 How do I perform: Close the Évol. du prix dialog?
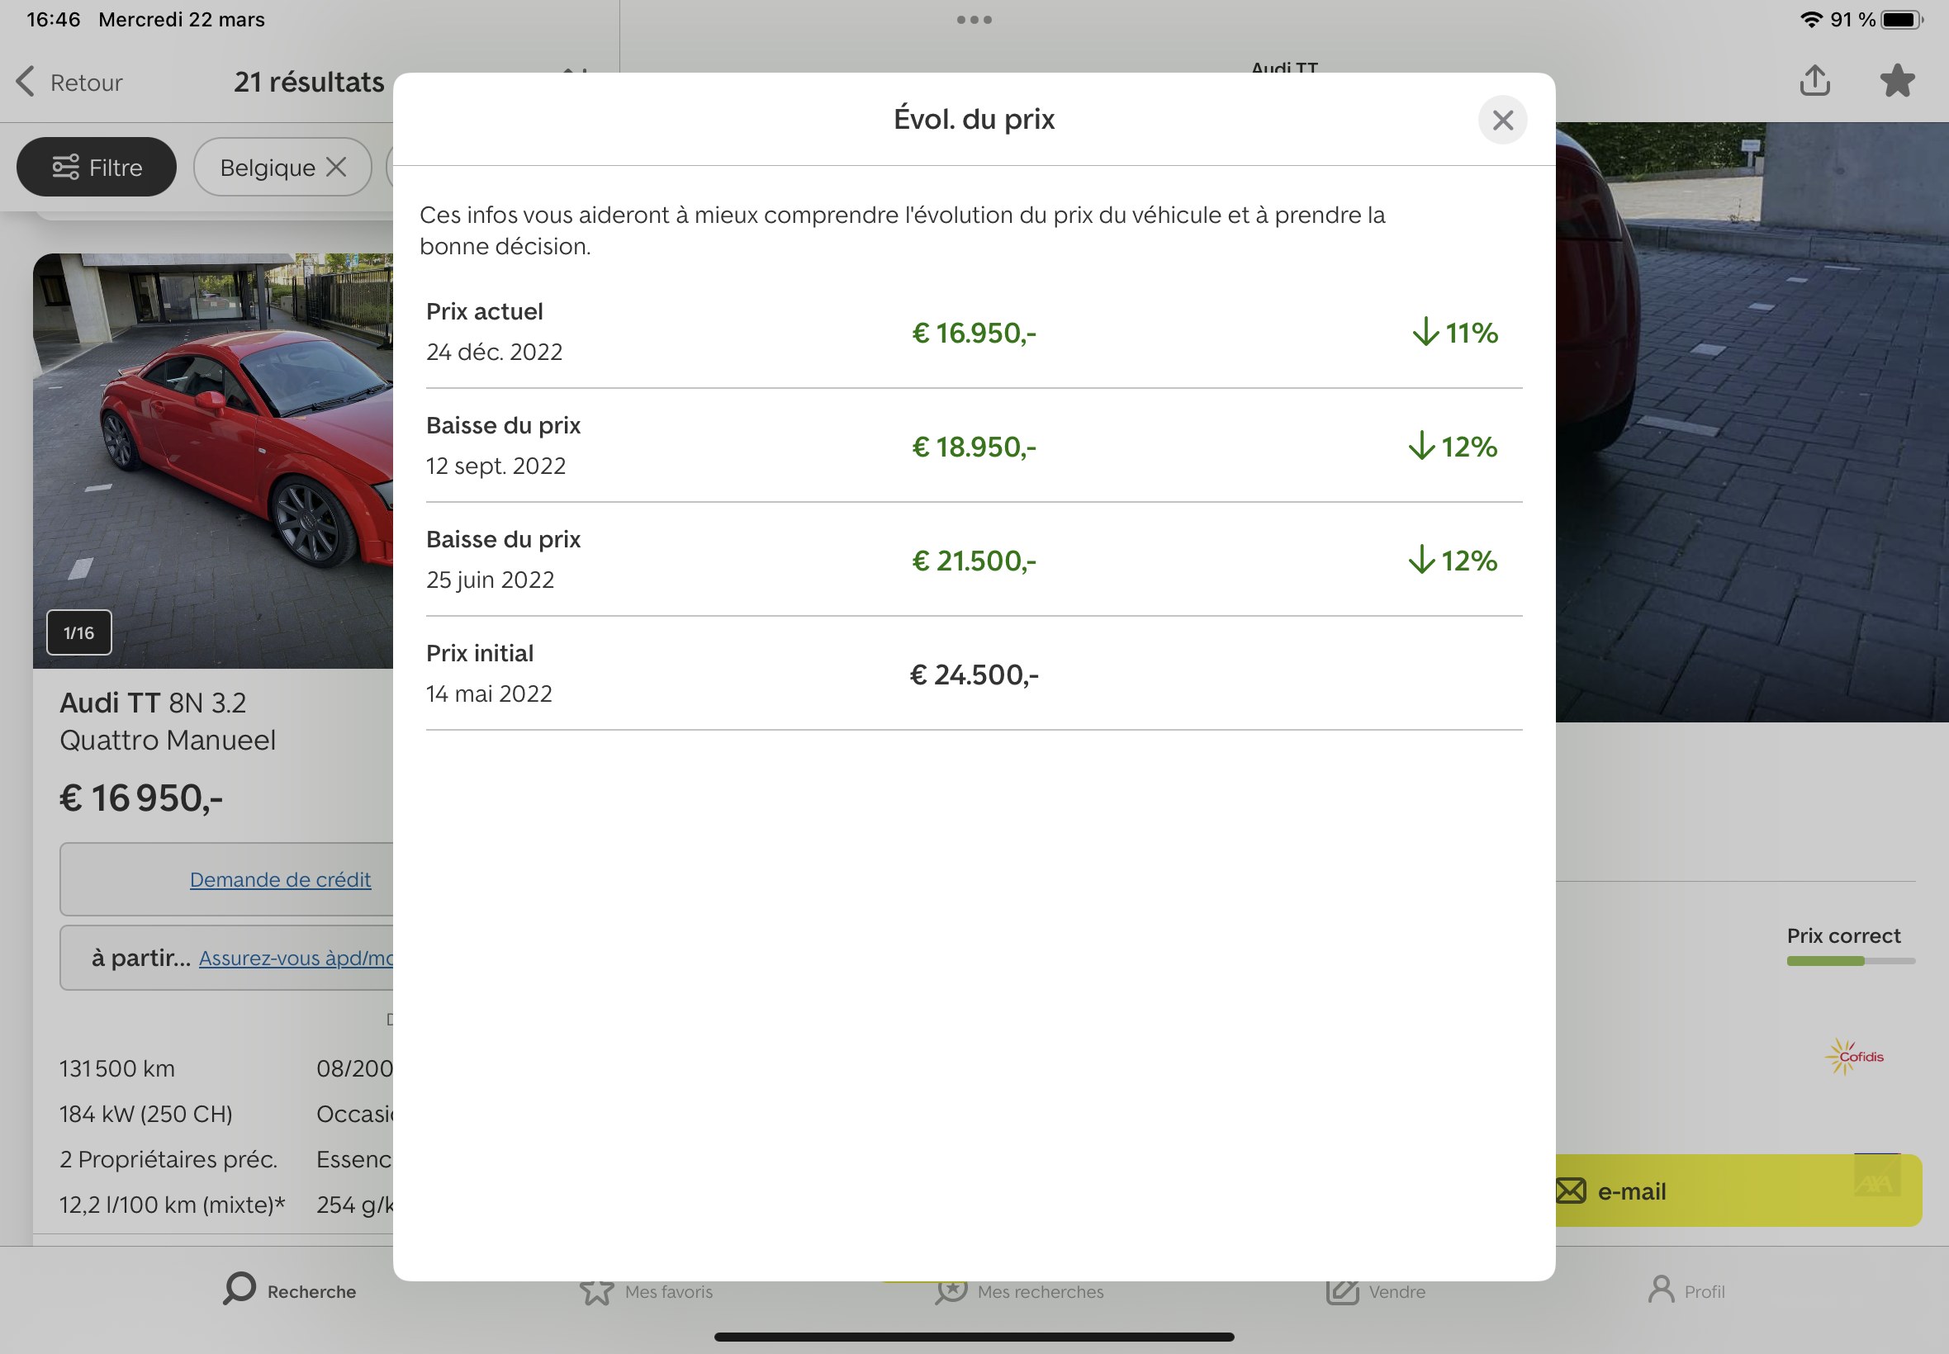[1502, 120]
